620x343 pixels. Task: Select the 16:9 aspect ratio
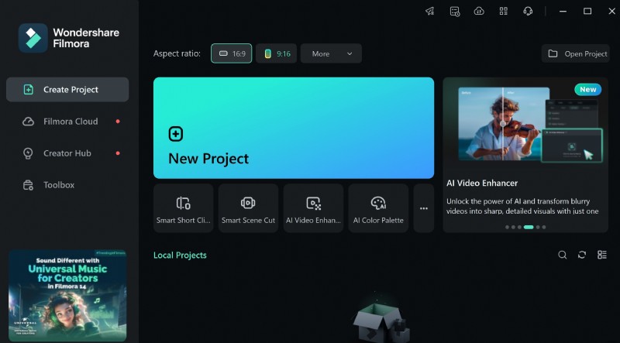pyautogui.click(x=231, y=53)
